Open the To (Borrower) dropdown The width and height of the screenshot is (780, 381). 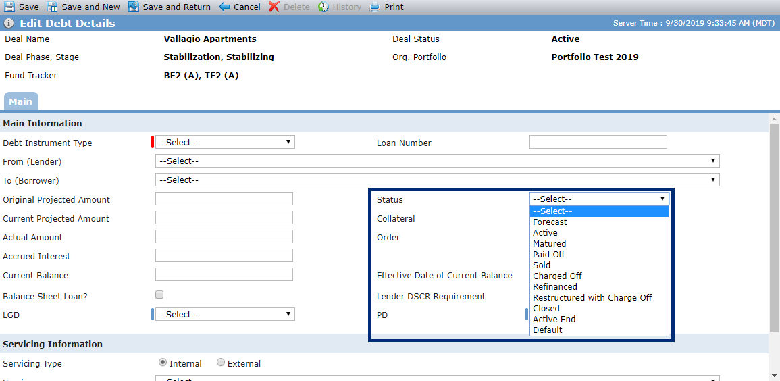[437, 180]
